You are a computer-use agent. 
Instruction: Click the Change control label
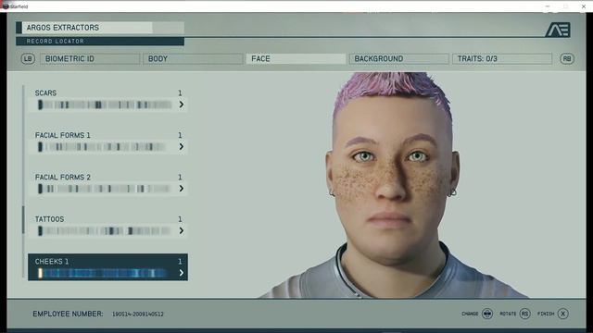click(470, 314)
